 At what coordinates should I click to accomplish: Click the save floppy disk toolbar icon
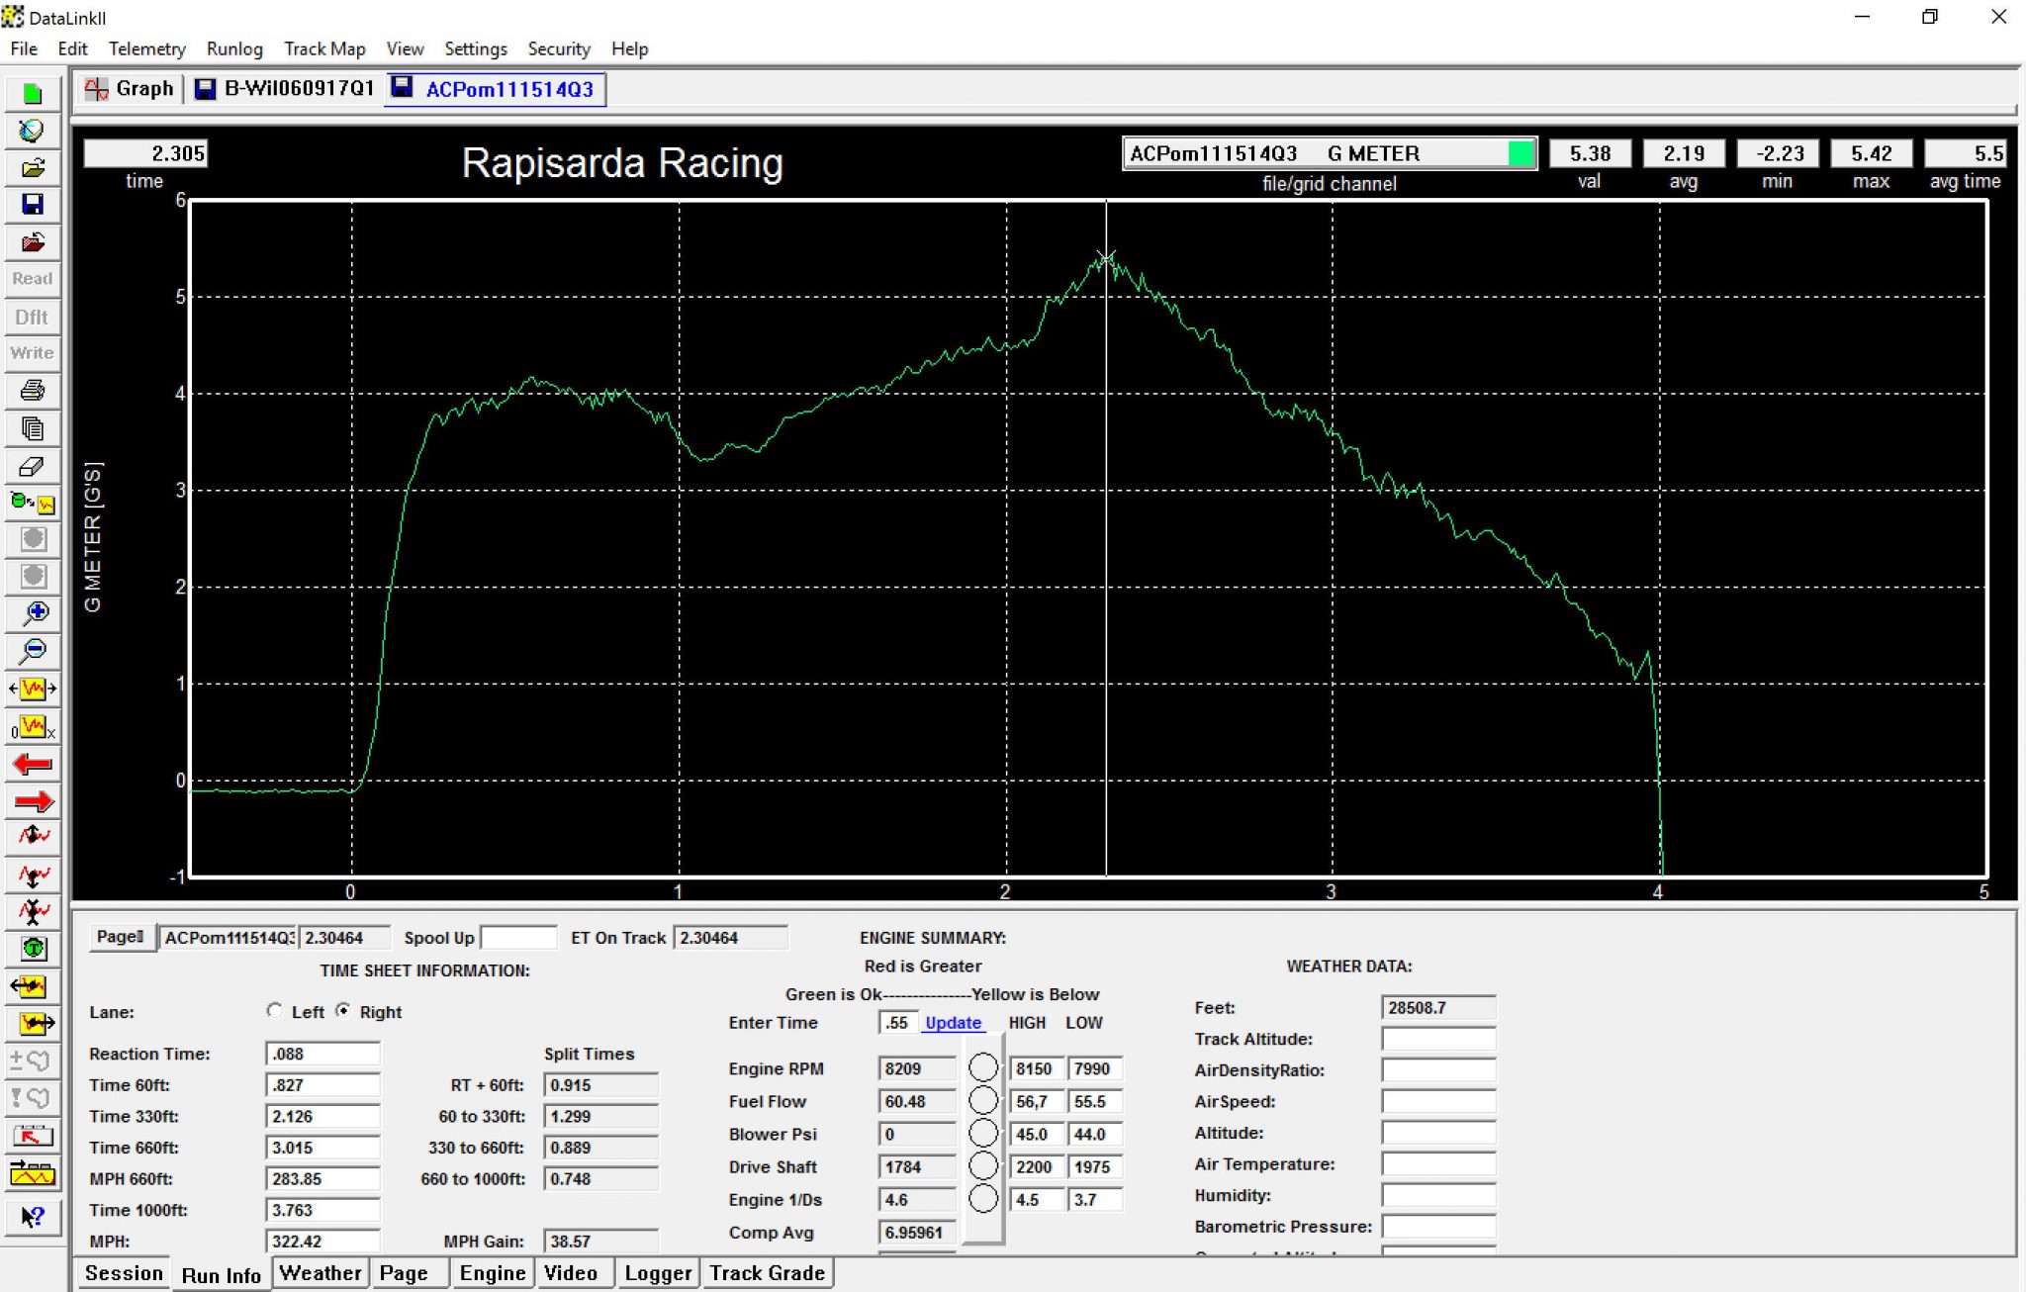[x=33, y=205]
